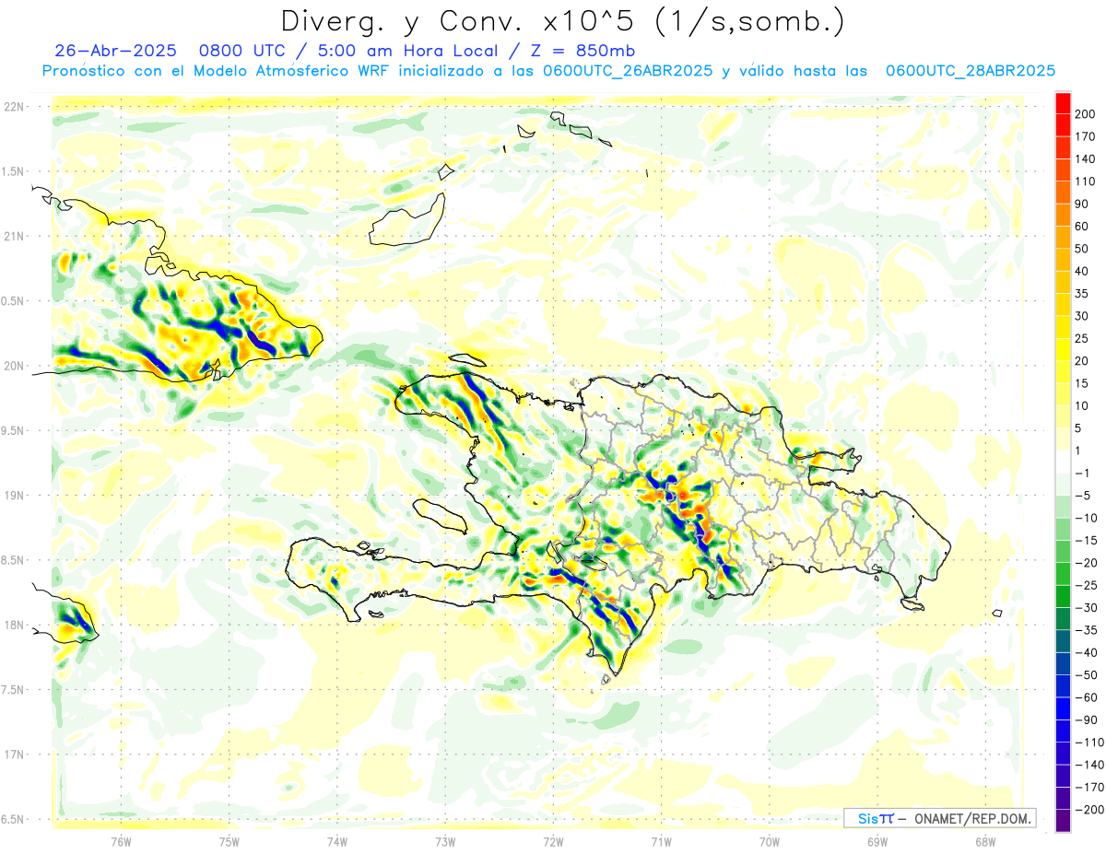
Task: Click the '22N' latitude label
Action: pos(14,107)
